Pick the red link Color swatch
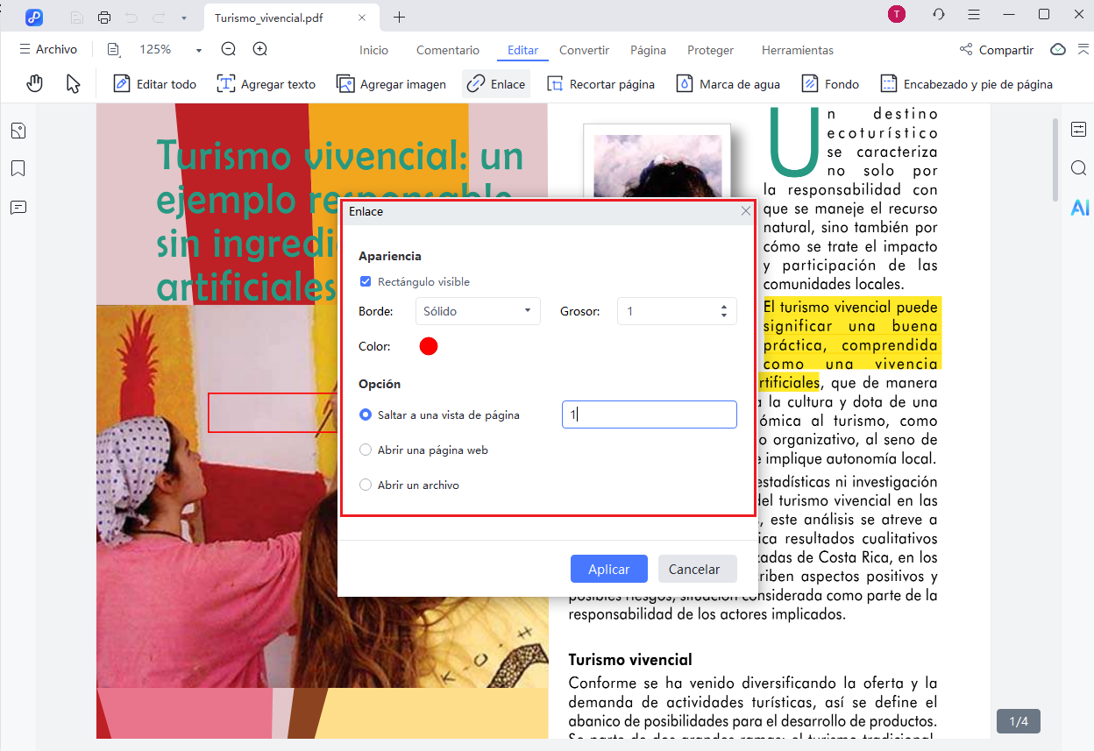The image size is (1094, 751). click(429, 346)
